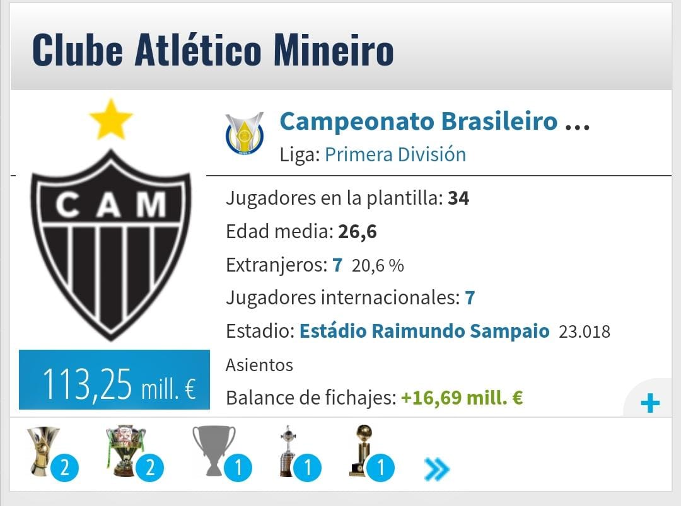Image resolution: width=681 pixels, height=506 pixels.
Task: Open the Campeonato Brasileiro league link
Action: click(434, 121)
